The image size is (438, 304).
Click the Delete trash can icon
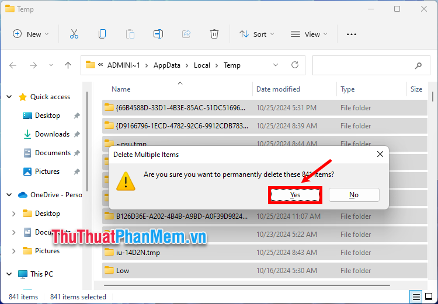click(214, 34)
